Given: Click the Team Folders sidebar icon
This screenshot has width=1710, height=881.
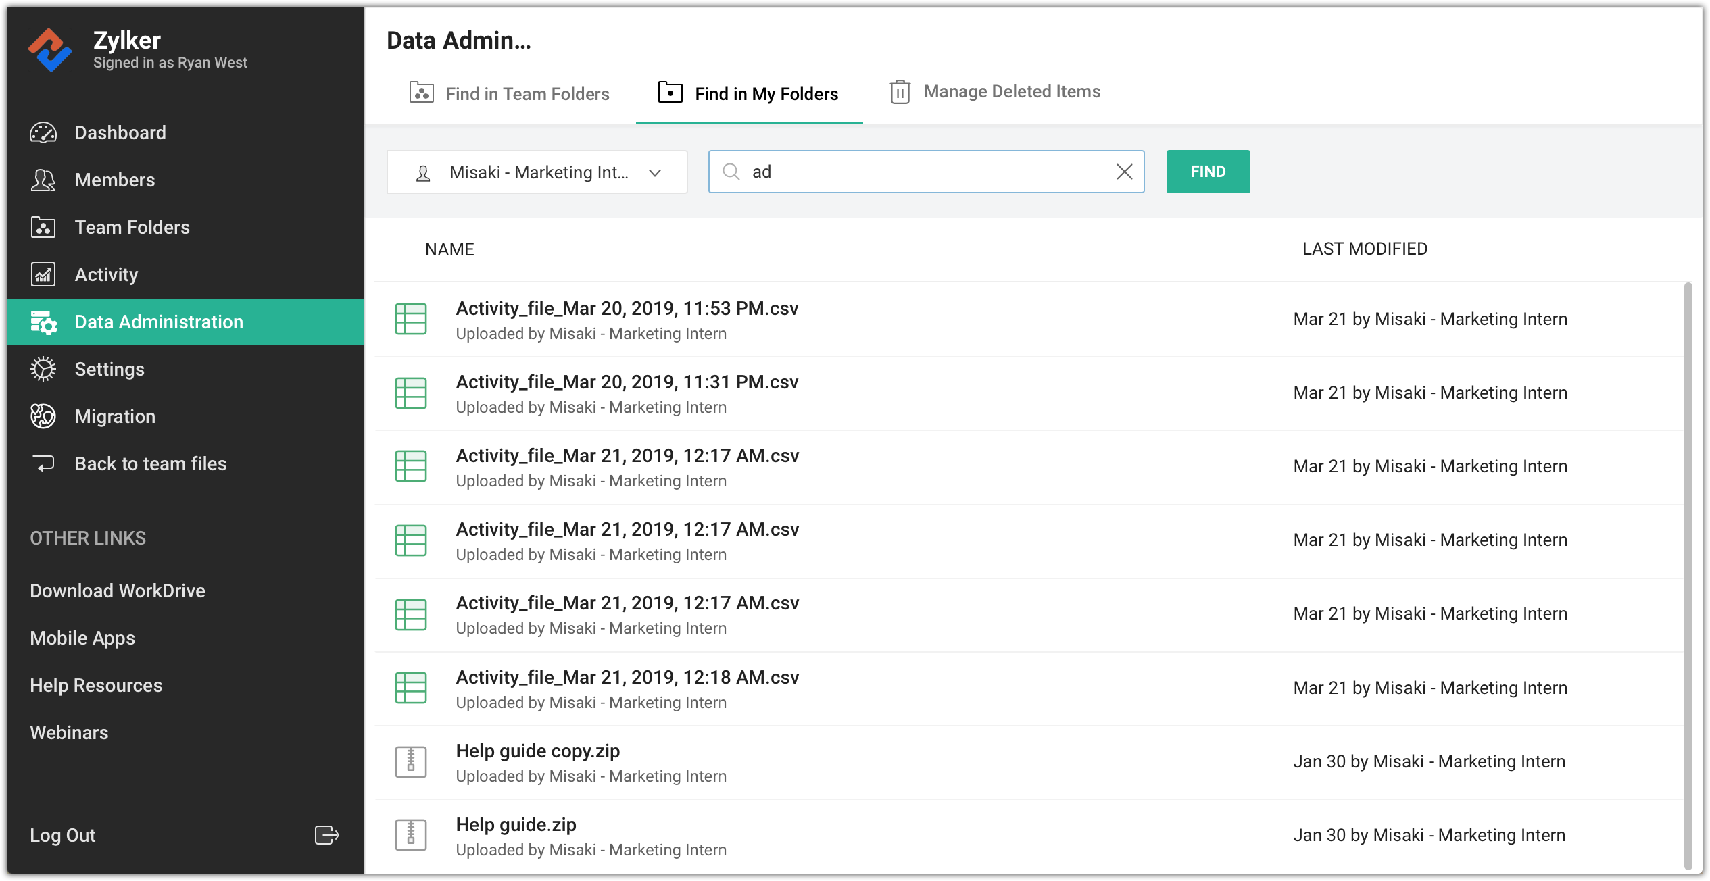Looking at the screenshot, I should 43,228.
